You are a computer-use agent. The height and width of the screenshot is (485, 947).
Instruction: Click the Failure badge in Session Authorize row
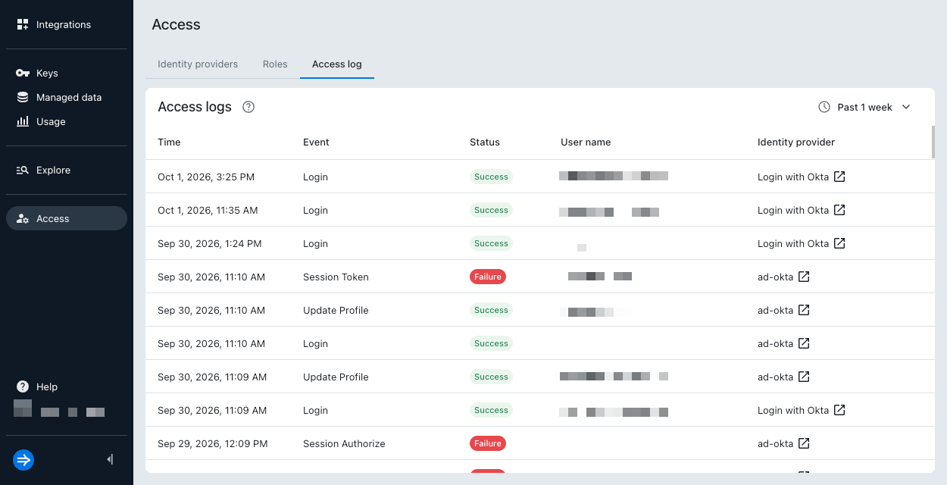click(x=488, y=443)
